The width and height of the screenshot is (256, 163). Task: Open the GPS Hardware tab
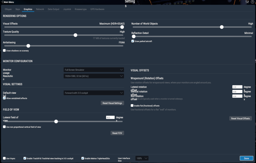(x=97, y=9)
